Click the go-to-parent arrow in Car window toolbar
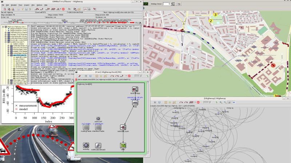 pos(80,76)
